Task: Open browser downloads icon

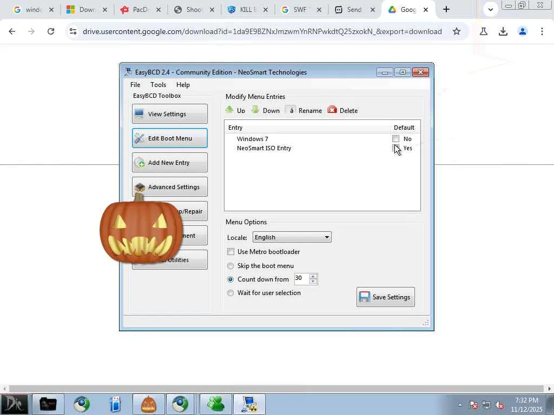Action: (503, 31)
